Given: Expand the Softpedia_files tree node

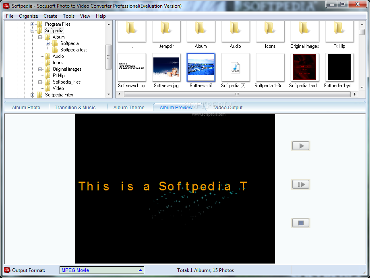Looking at the screenshot, I should (x=40, y=82).
